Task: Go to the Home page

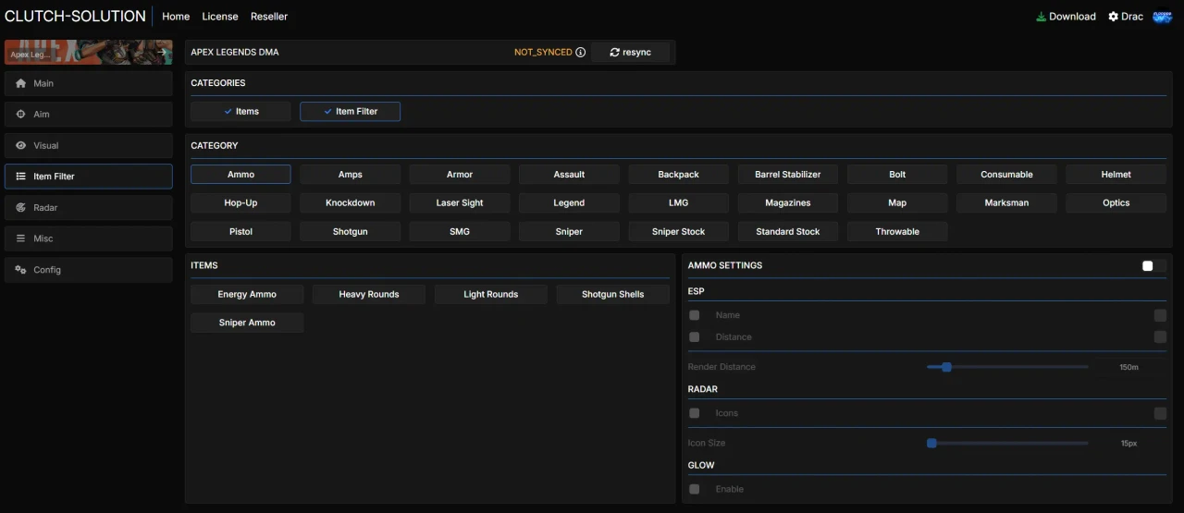Action: tap(176, 17)
